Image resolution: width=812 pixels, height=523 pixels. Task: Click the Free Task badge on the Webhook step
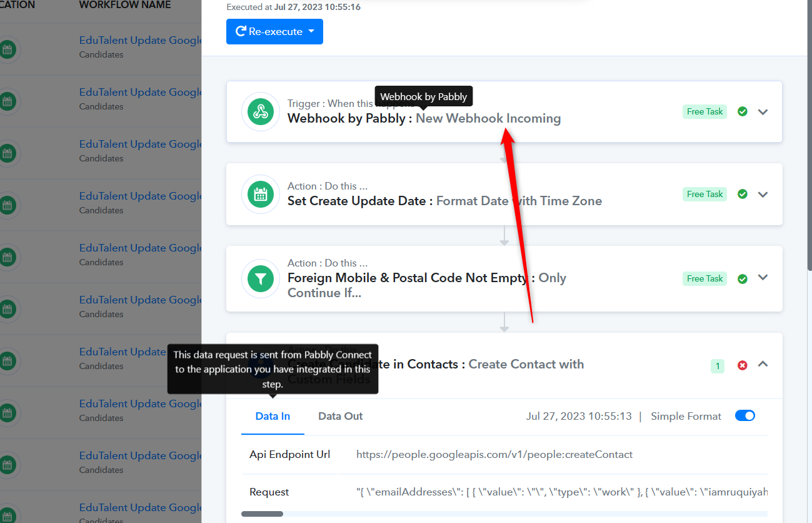704,111
